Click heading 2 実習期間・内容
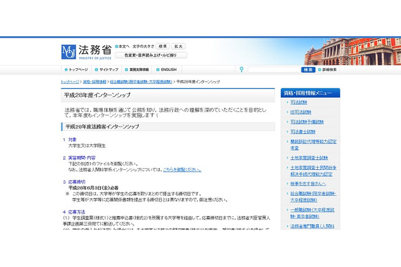The height and width of the screenshot is (267, 401). point(79,158)
